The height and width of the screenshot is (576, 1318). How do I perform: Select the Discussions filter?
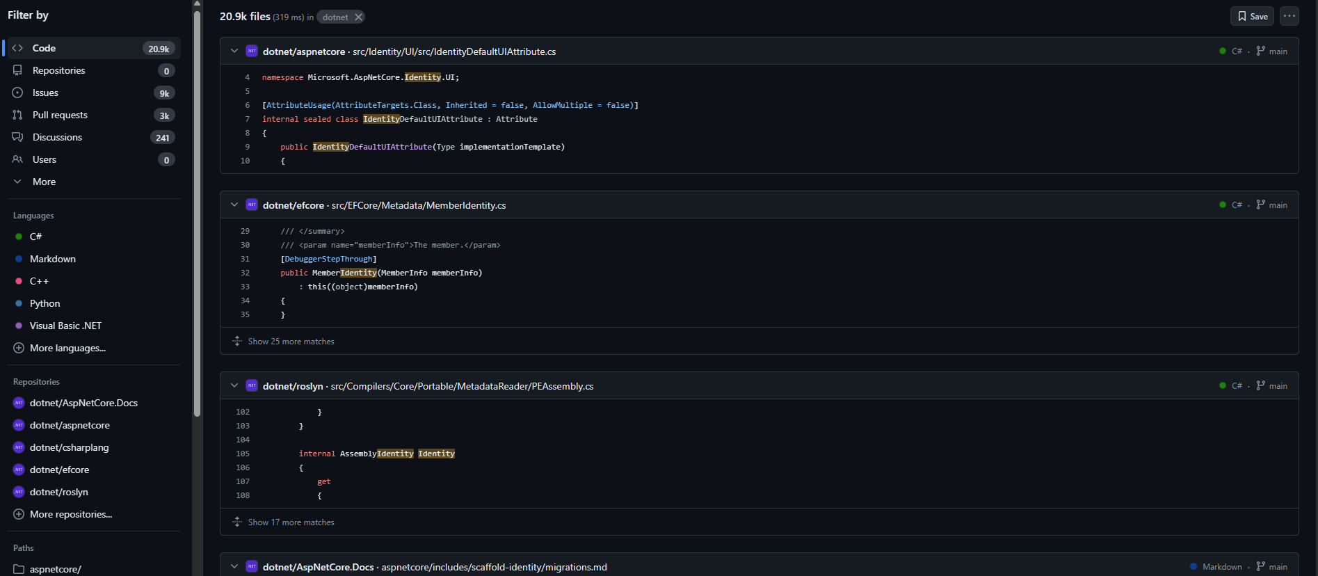94,137
